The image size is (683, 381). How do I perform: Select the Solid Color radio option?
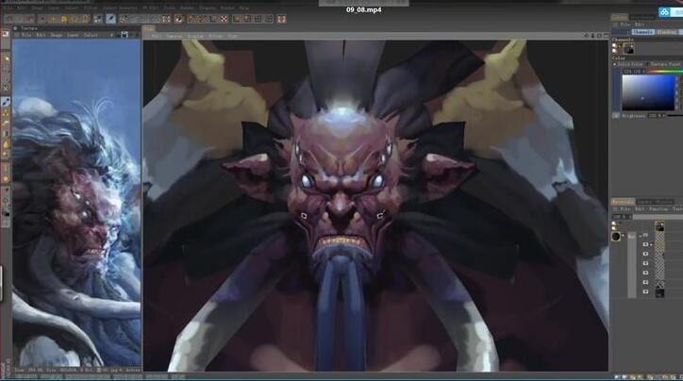coord(614,64)
